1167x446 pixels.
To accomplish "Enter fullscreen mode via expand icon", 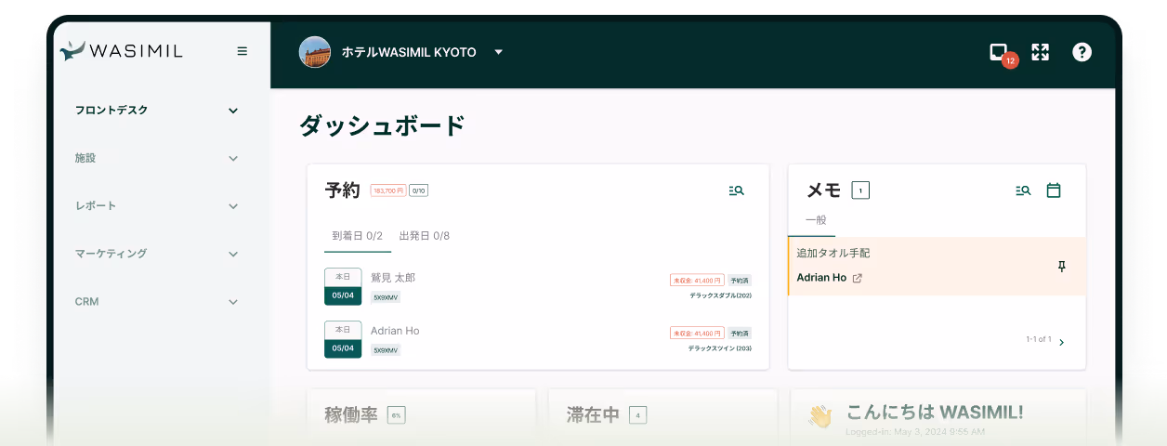I will point(1040,52).
